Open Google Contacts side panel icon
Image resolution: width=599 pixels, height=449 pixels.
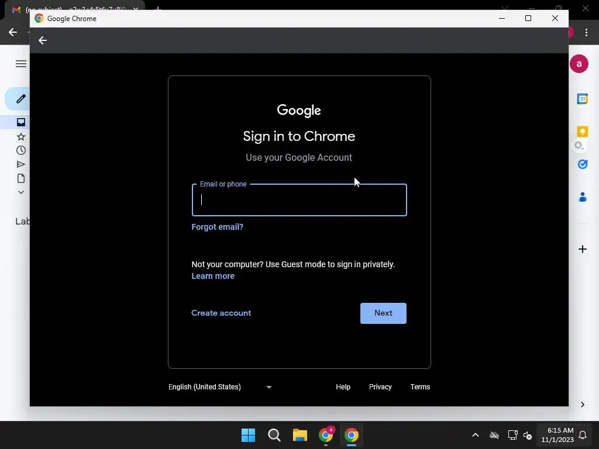pos(583,197)
